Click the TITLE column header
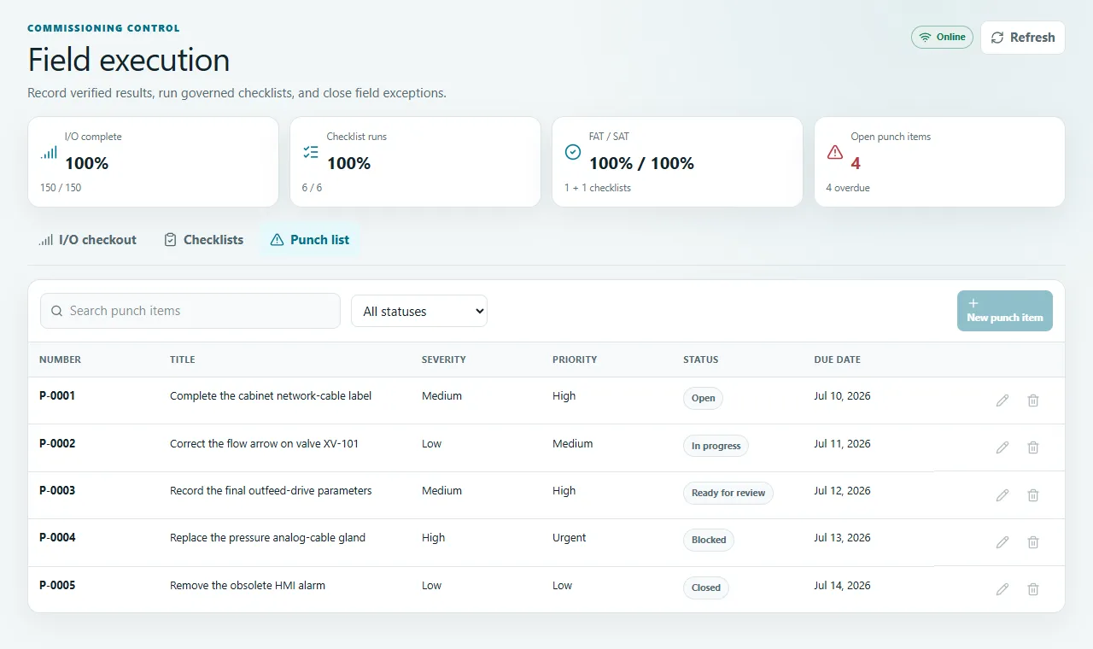Viewport: 1093px width, 649px height. click(183, 360)
